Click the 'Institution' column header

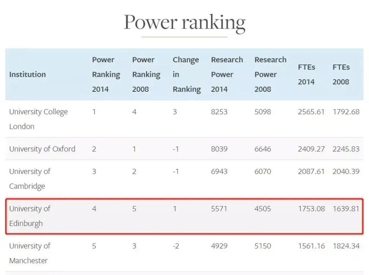point(28,74)
